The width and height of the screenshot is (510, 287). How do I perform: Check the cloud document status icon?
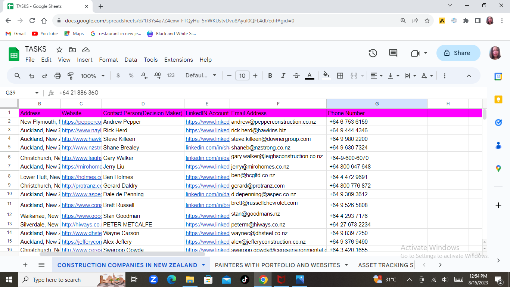point(85,50)
